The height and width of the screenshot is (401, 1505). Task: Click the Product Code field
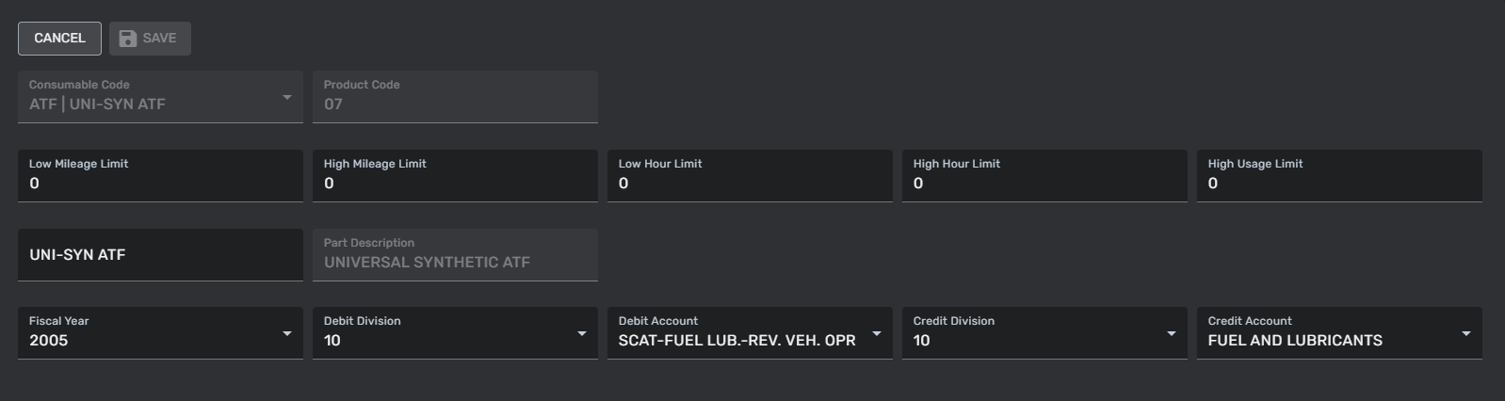[455, 104]
